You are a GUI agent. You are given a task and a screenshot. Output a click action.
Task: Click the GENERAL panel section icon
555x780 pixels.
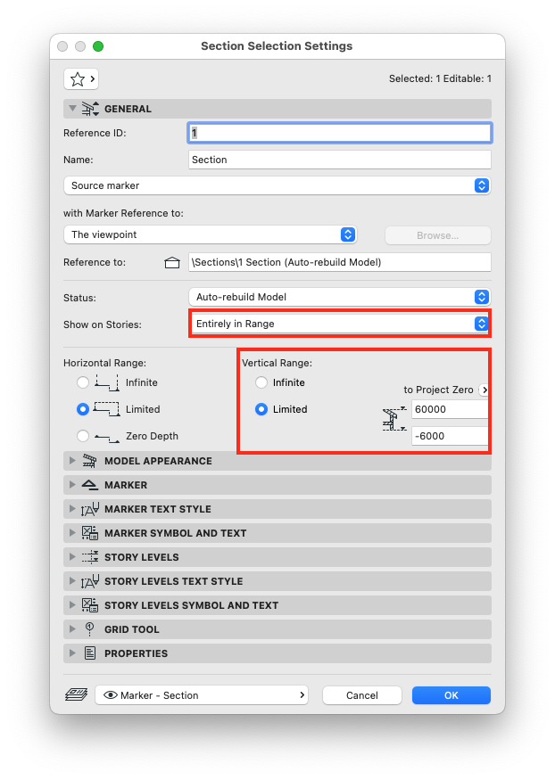tap(90, 109)
